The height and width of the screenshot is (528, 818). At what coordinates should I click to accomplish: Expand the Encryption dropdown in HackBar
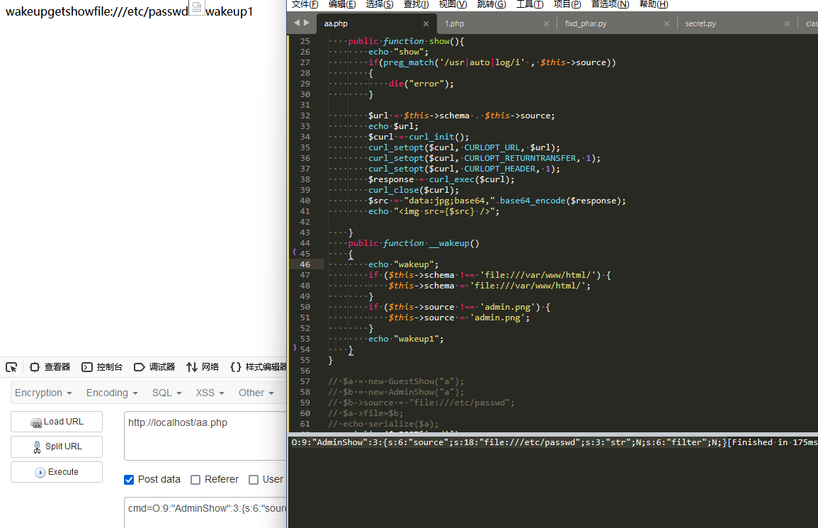coord(43,393)
